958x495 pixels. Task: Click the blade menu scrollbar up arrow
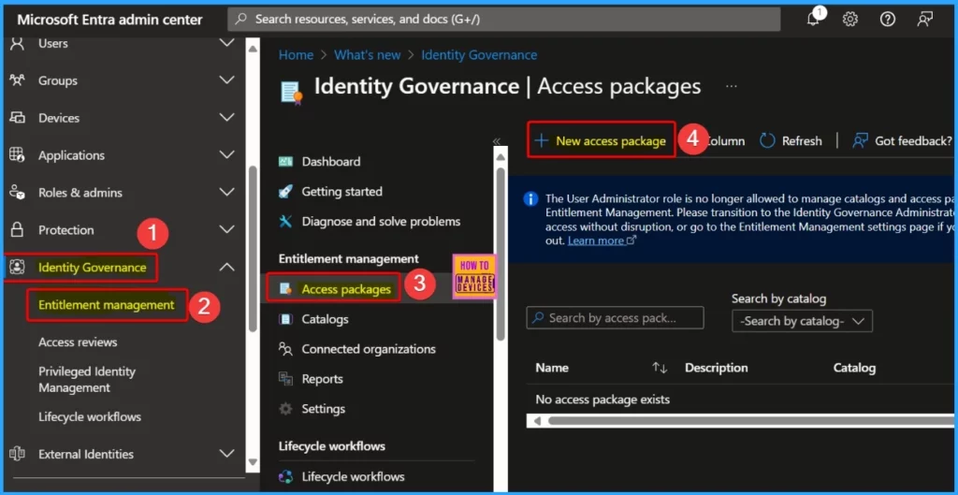[501, 157]
